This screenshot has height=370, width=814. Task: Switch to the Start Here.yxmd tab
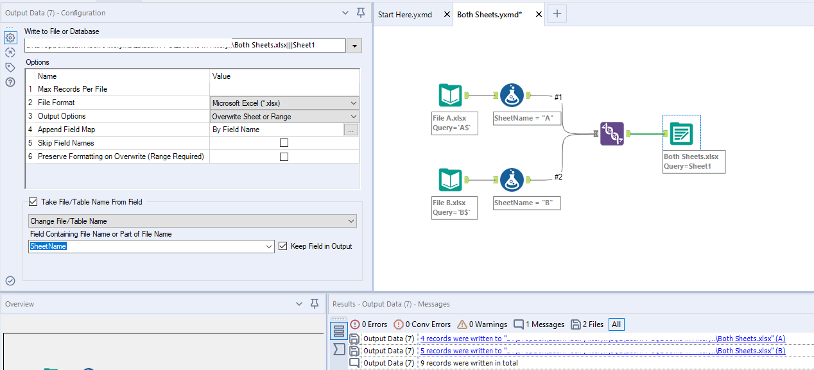coord(405,14)
